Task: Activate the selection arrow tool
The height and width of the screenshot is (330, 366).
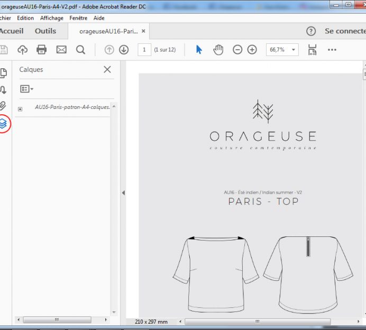Action: click(x=199, y=50)
